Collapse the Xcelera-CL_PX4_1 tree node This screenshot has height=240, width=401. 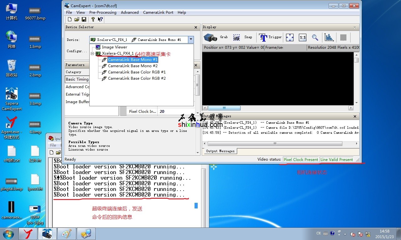[x=92, y=53]
